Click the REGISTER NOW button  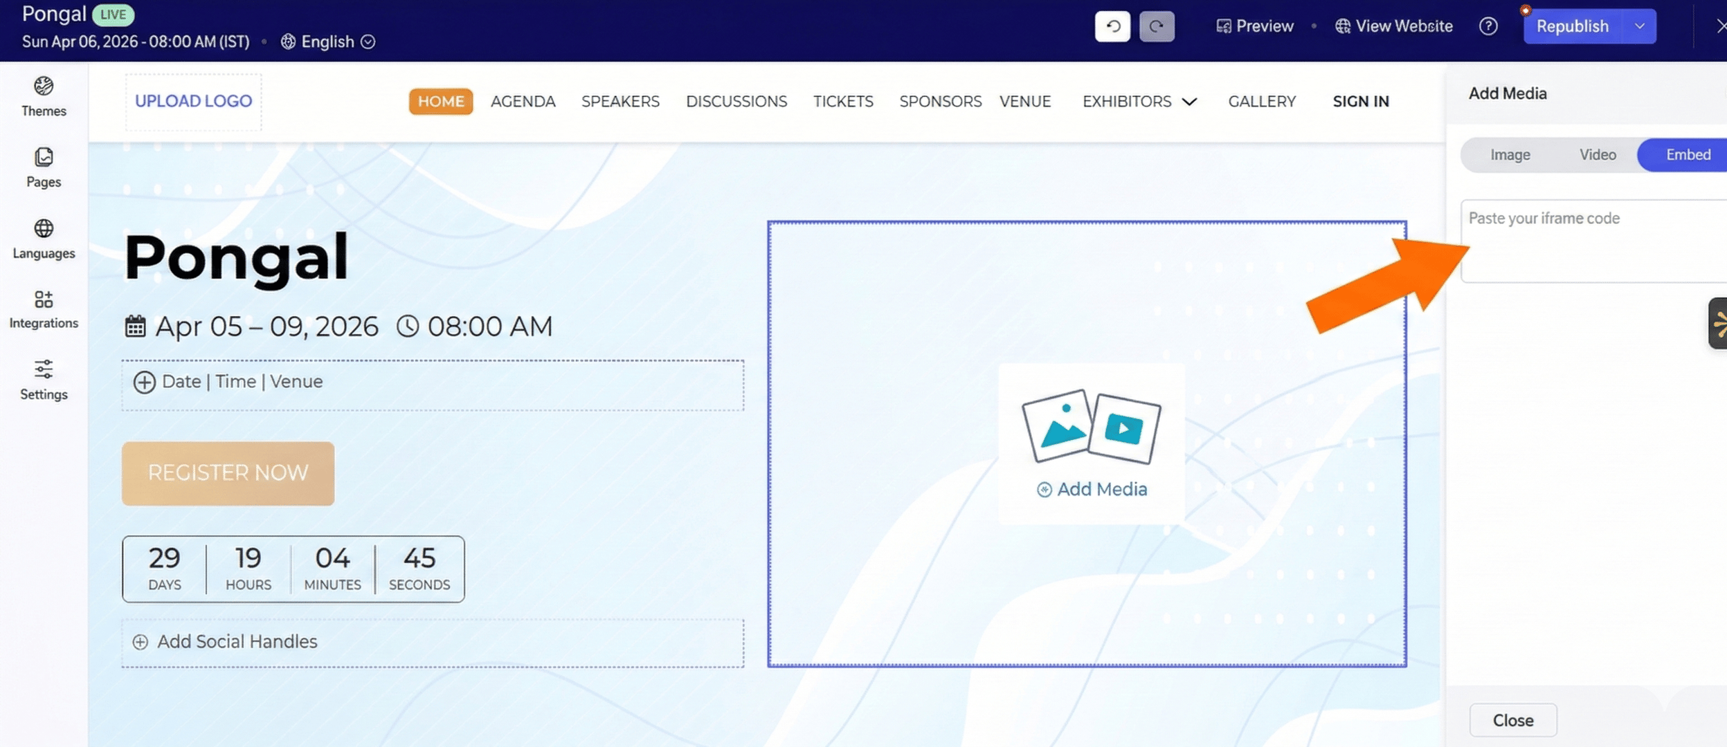click(x=227, y=473)
